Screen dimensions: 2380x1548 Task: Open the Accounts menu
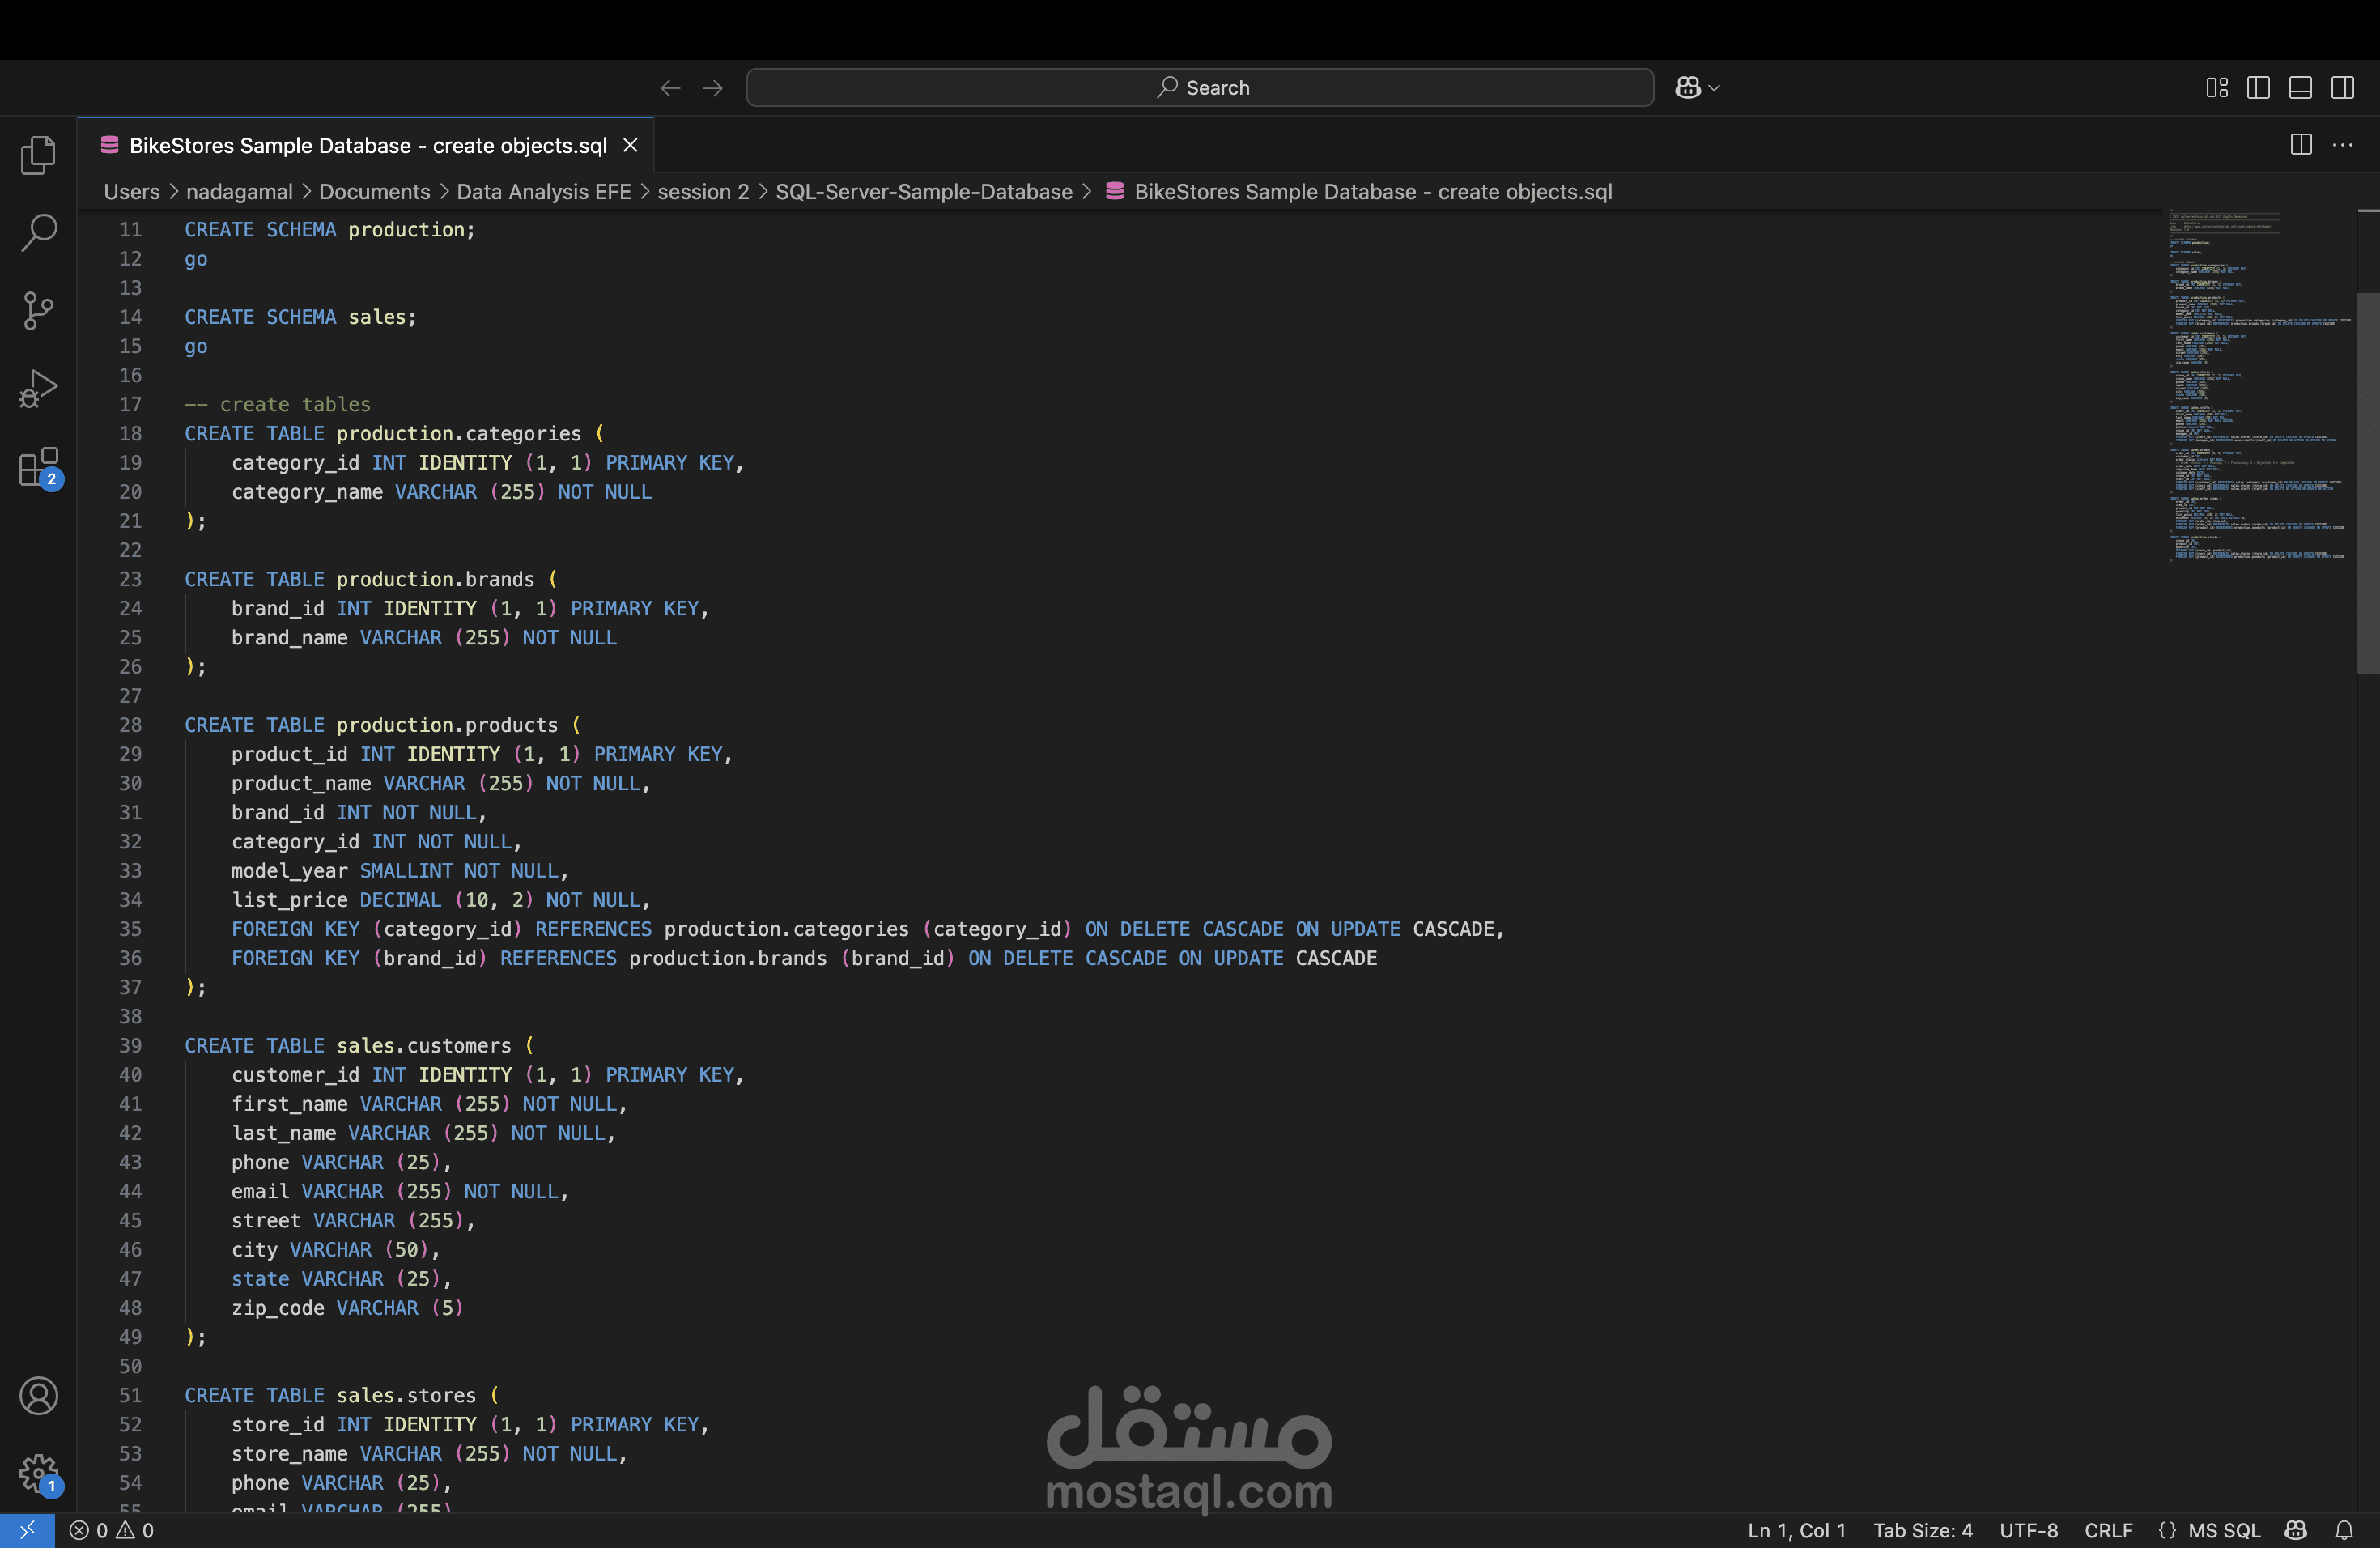[x=38, y=1395]
